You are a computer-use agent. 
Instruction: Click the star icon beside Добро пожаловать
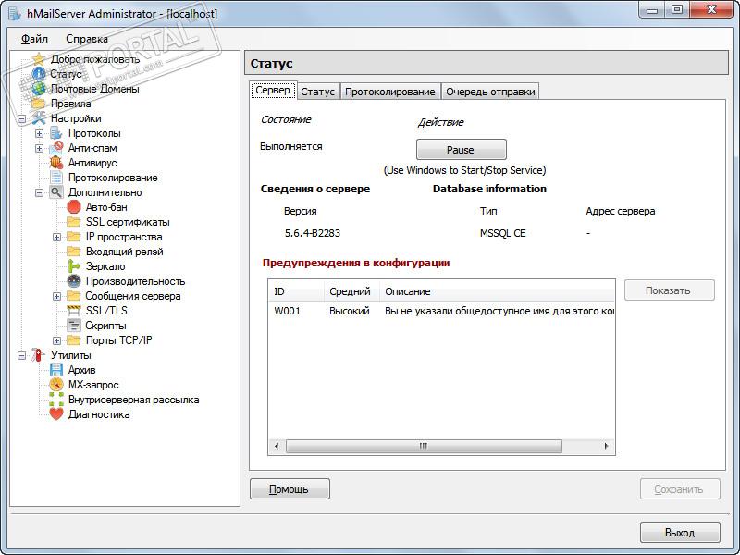(38, 59)
